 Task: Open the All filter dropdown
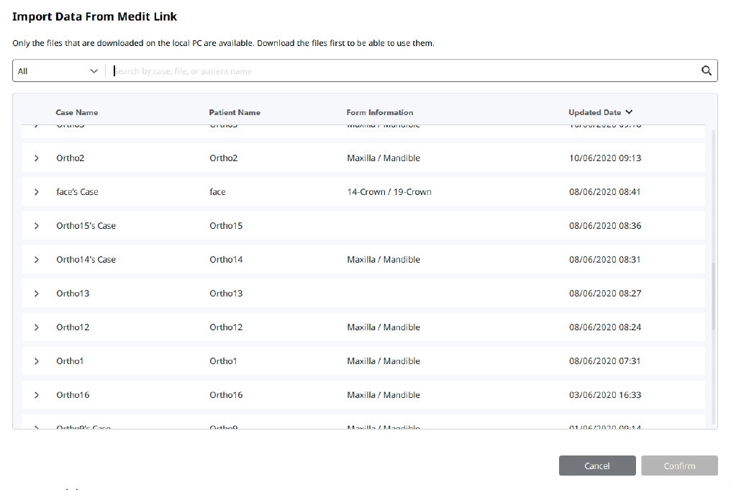point(58,71)
